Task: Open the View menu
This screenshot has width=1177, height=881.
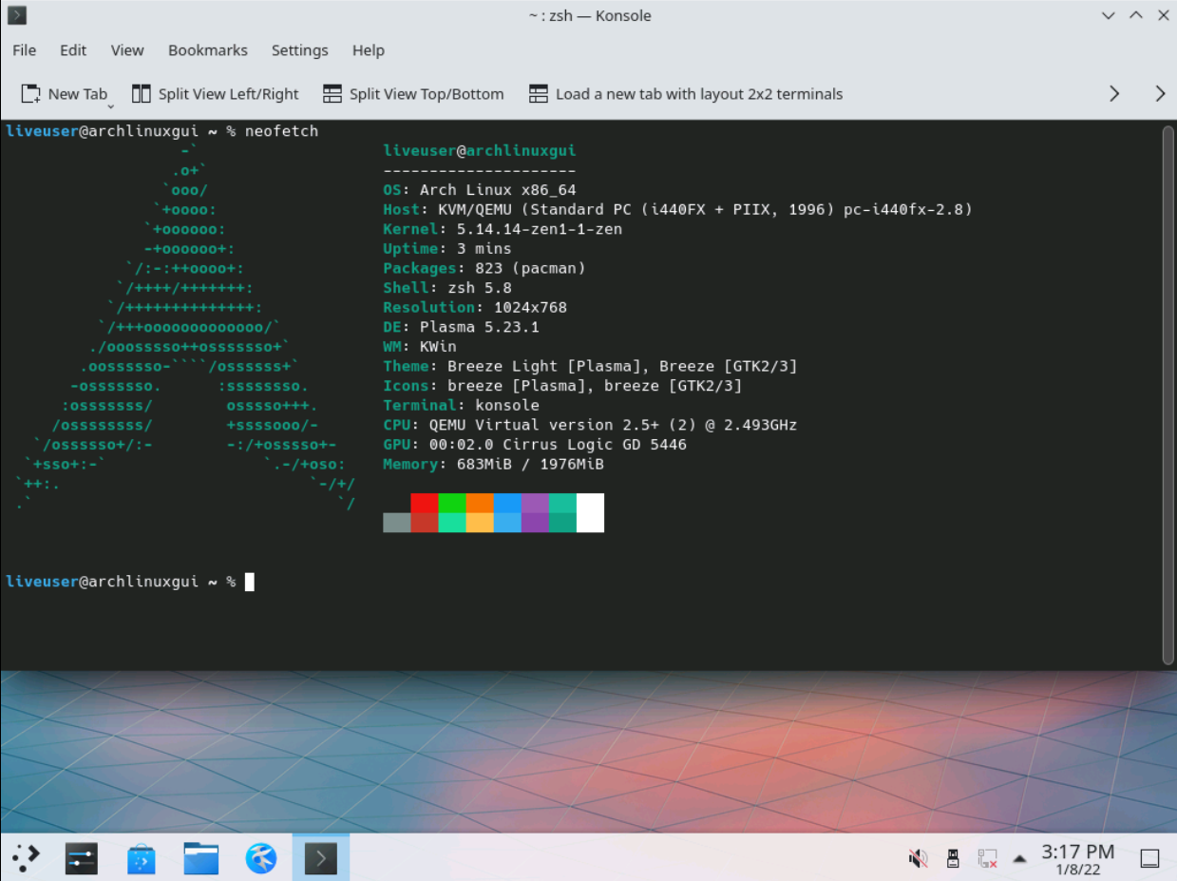Action: click(127, 50)
